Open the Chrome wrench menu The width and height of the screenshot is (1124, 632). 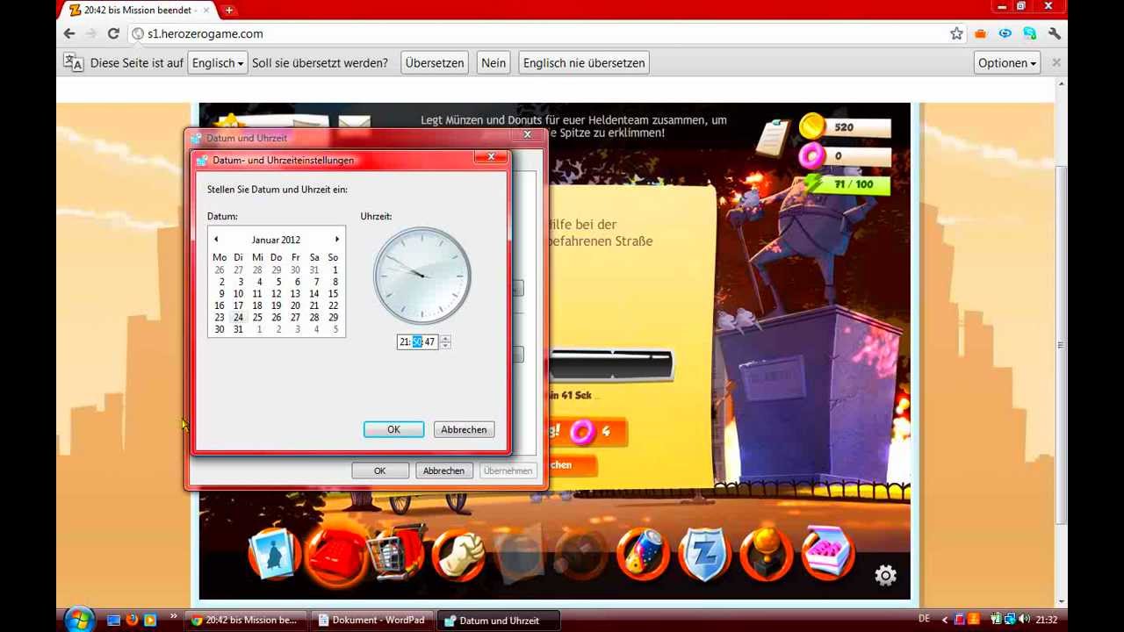pyautogui.click(x=1055, y=33)
